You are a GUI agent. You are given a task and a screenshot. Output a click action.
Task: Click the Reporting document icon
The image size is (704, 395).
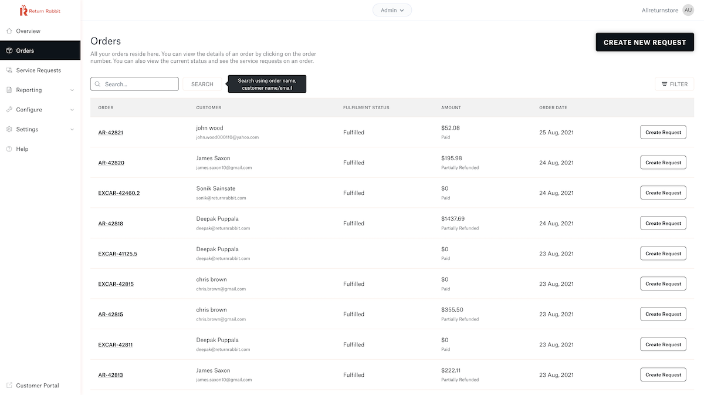pos(9,90)
